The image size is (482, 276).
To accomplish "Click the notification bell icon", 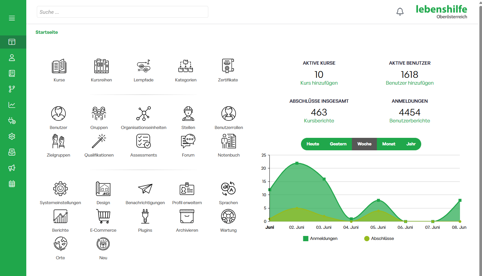I will coord(400,12).
